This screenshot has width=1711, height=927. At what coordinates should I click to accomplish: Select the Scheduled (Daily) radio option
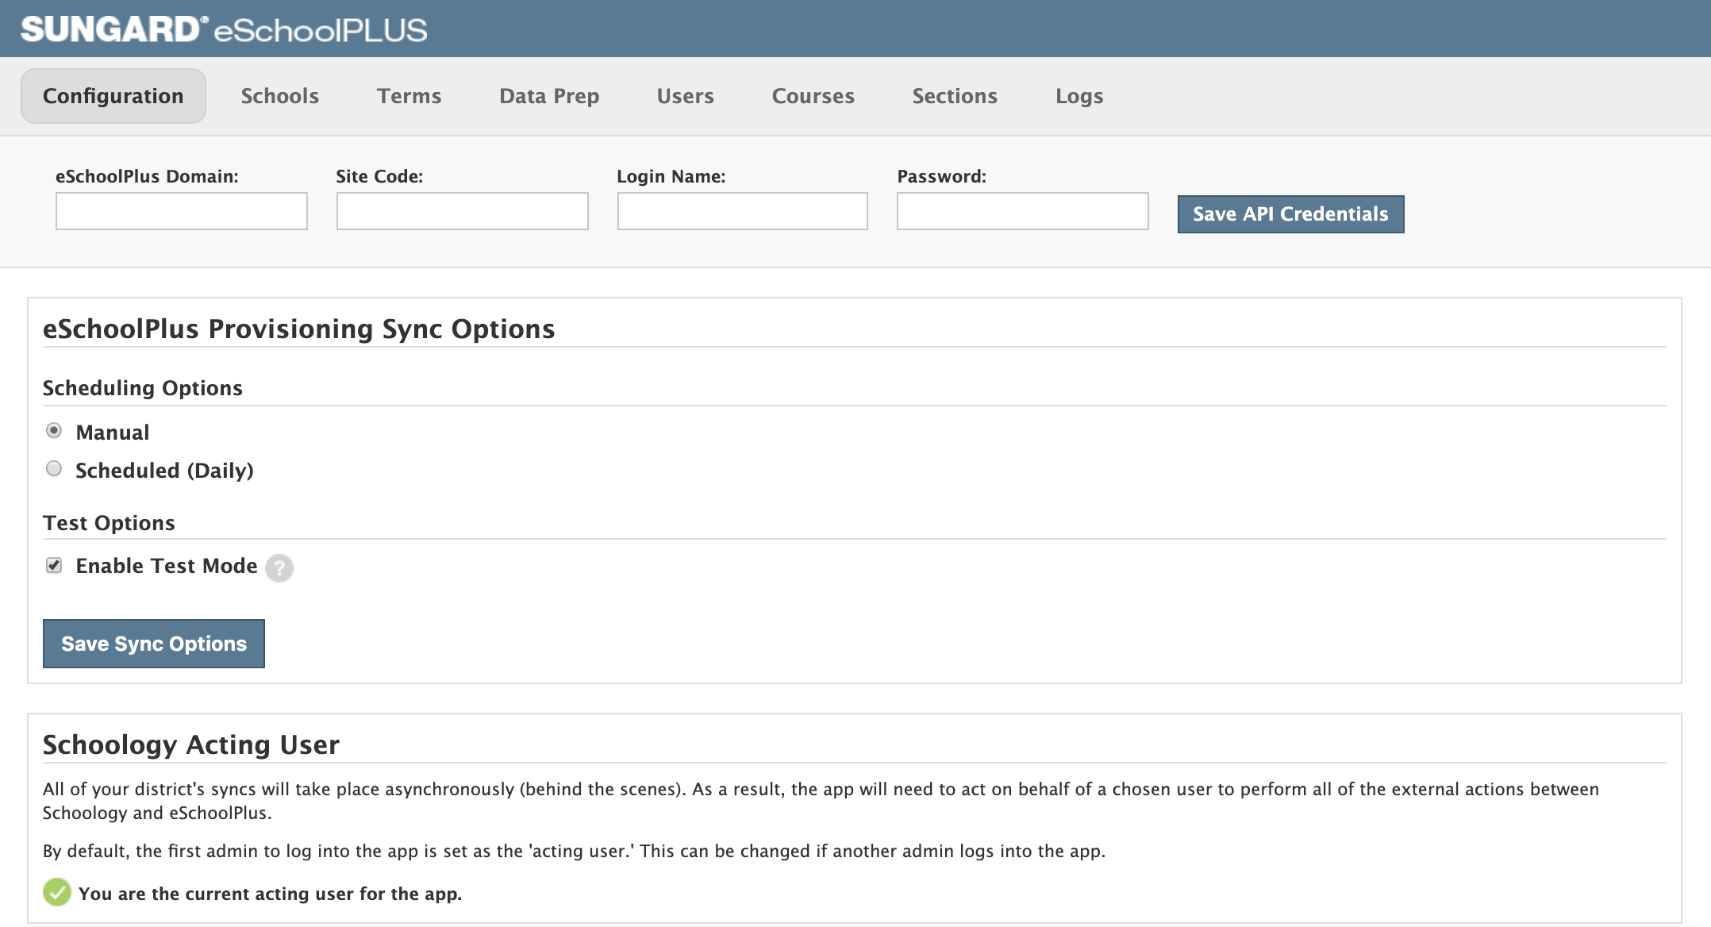tap(54, 469)
